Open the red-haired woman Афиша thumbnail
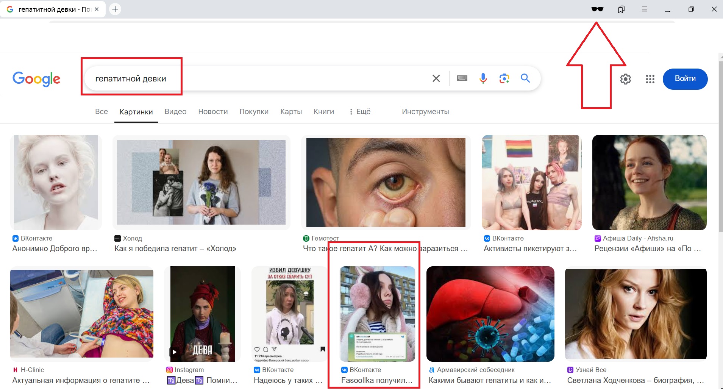Viewport: 723px width, 389px height. 650,182
